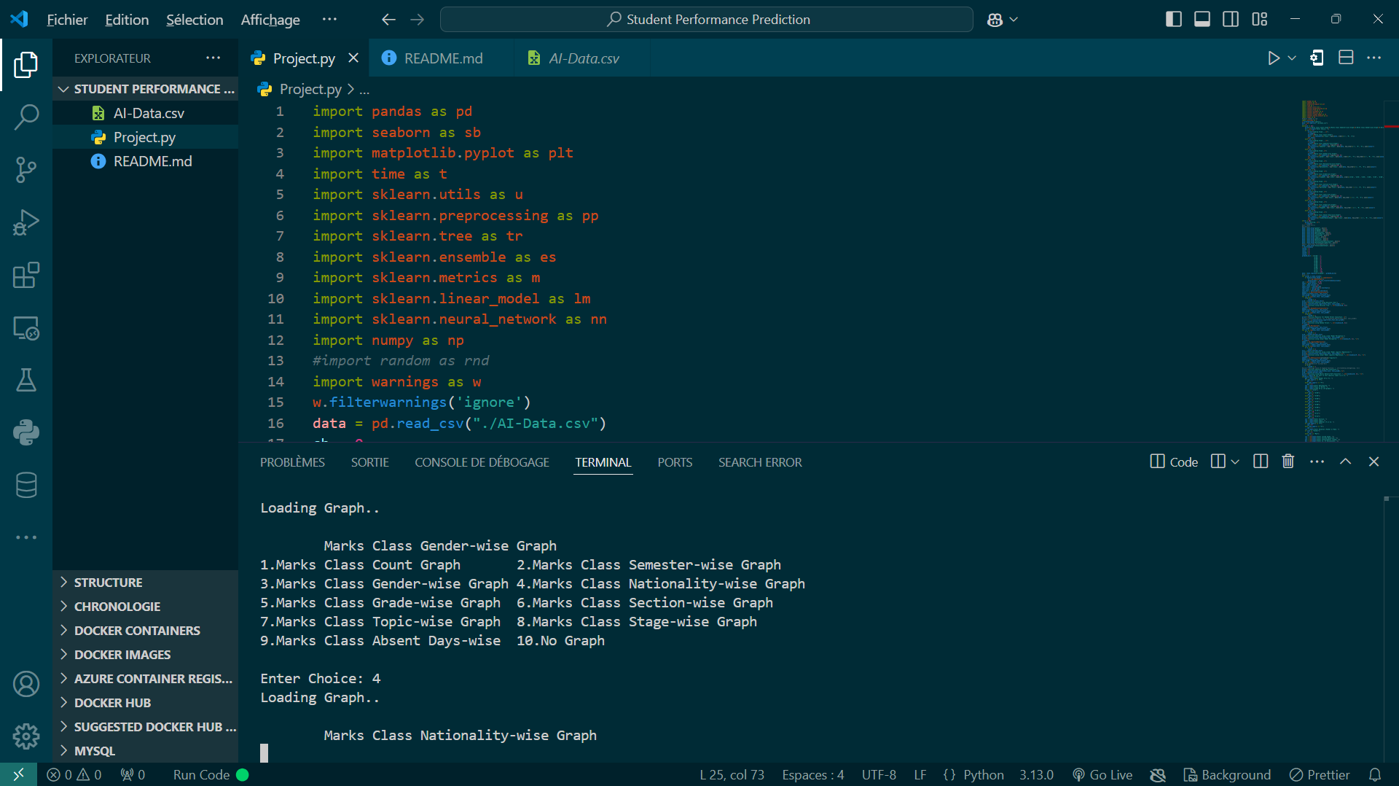Screen dimensions: 1399x786
Task: Toggle the bottom panel visibility
Action: [1202, 20]
